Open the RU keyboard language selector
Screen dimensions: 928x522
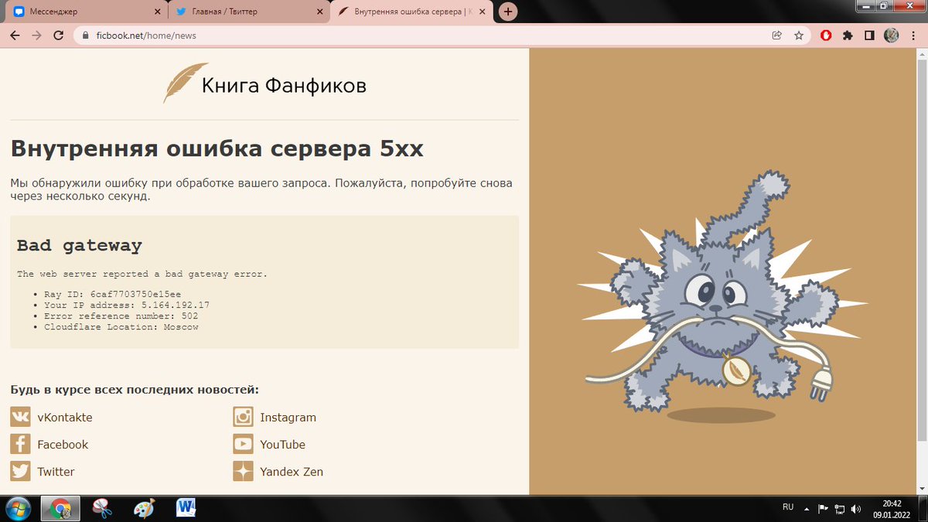pos(788,507)
